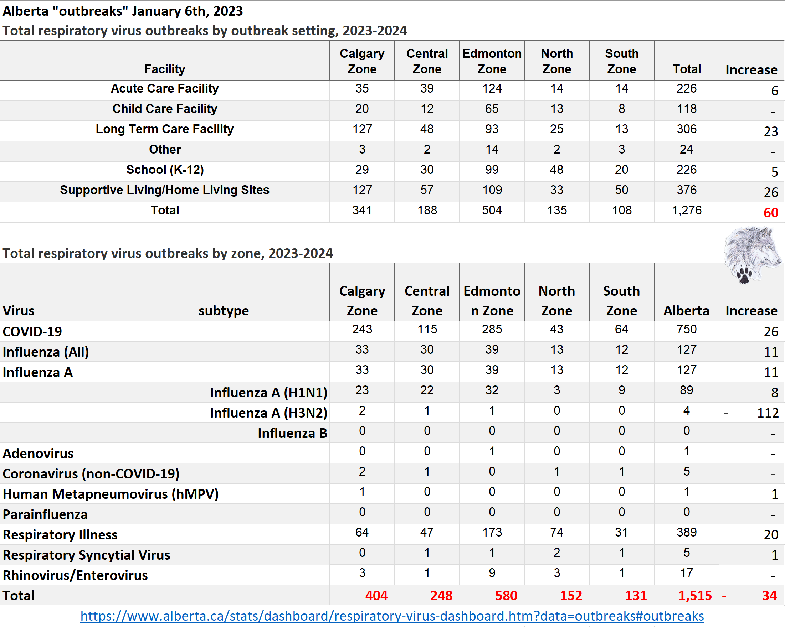785x627 pixels.
Task: Click the '135' North Zone total cell
Action: [557, 210]
